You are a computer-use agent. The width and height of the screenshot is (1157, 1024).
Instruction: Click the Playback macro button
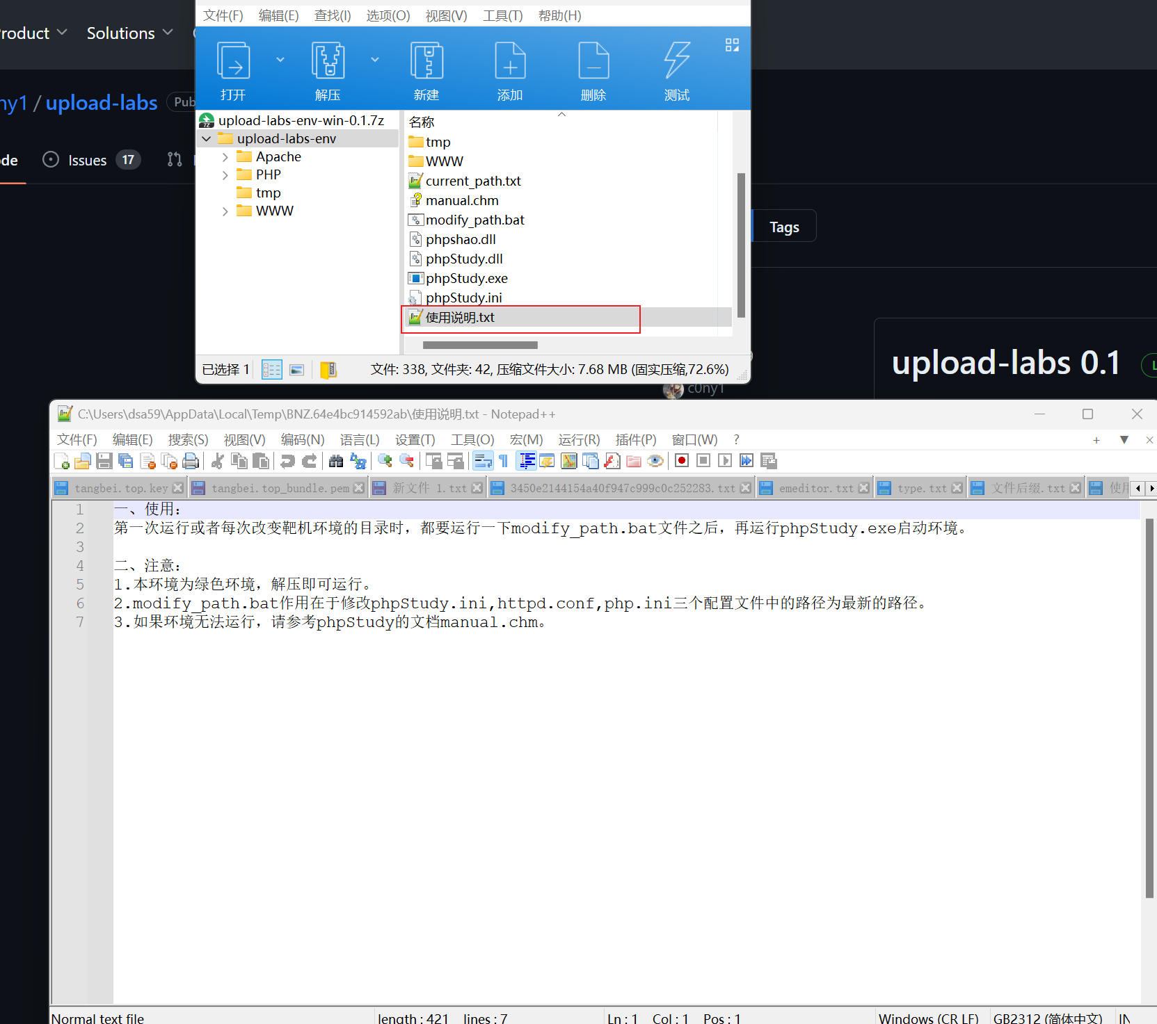(x=725, y=461)
